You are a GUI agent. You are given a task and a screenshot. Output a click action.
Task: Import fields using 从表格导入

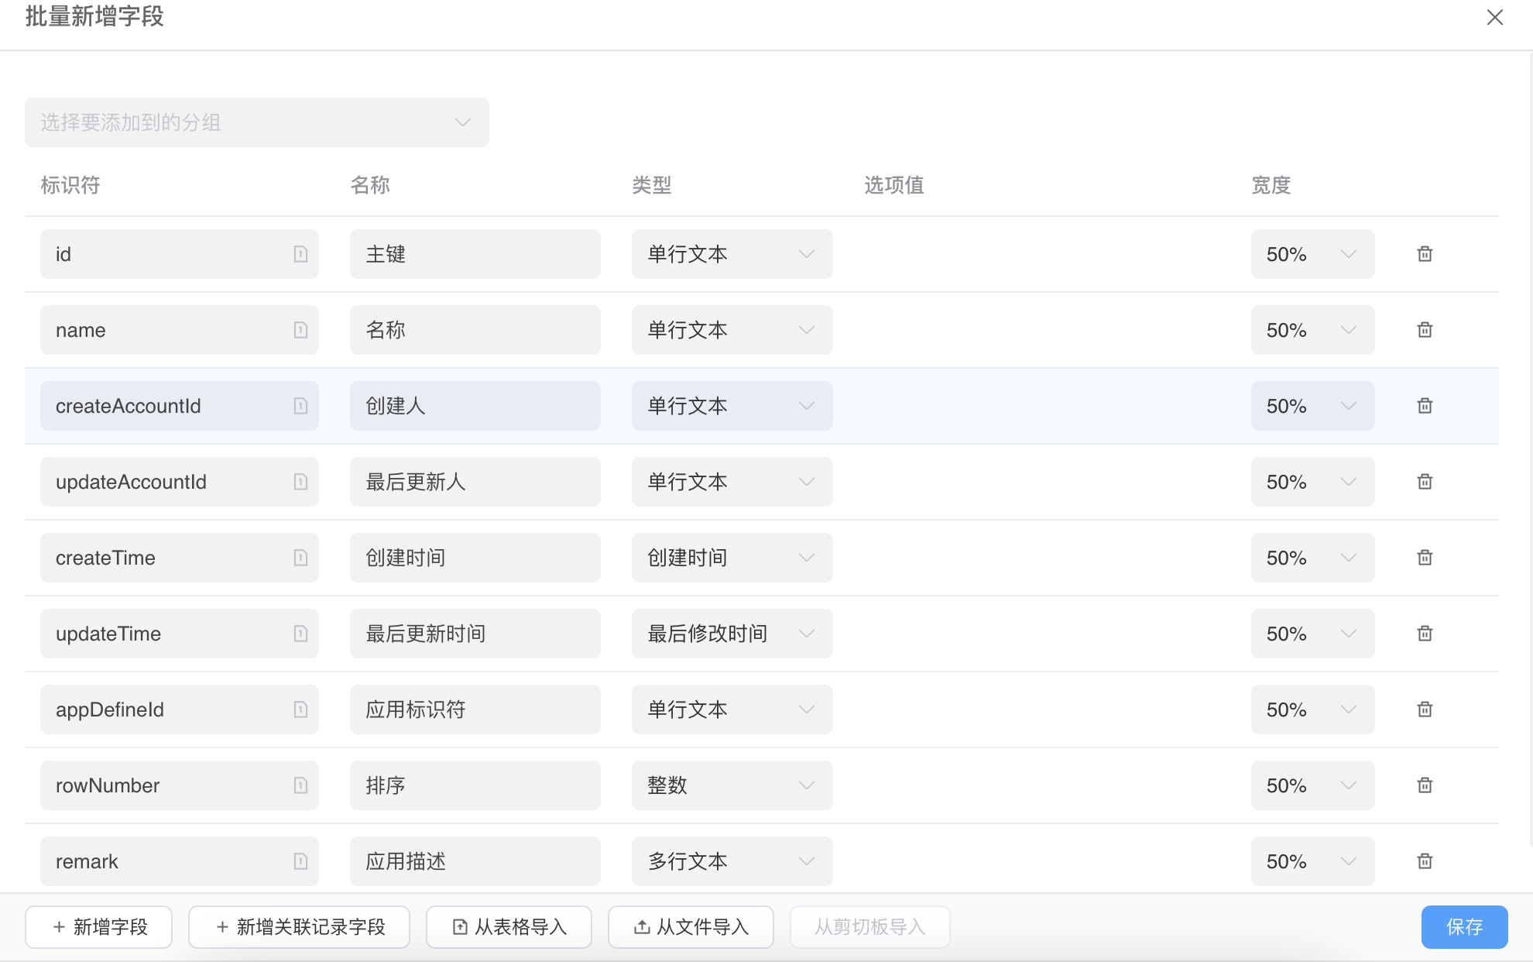[509, 927]
